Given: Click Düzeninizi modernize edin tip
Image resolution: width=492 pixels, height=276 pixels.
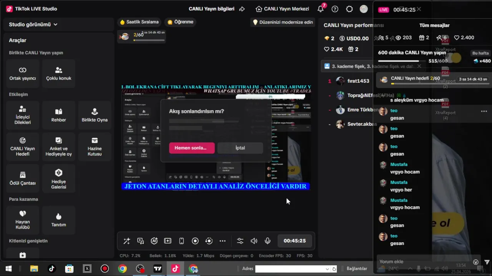Looking at the screenshot, I should pos(283,22).
